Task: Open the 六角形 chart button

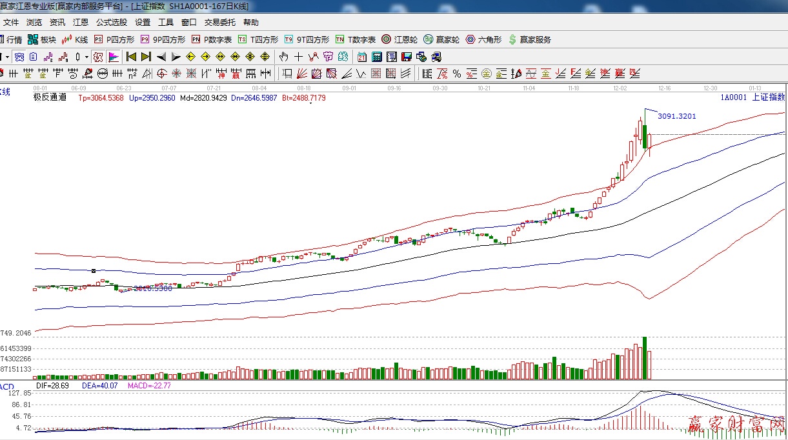Action: coord(483,39)
